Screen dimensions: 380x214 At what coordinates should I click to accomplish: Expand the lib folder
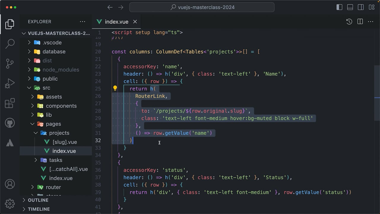pos(56,115)
